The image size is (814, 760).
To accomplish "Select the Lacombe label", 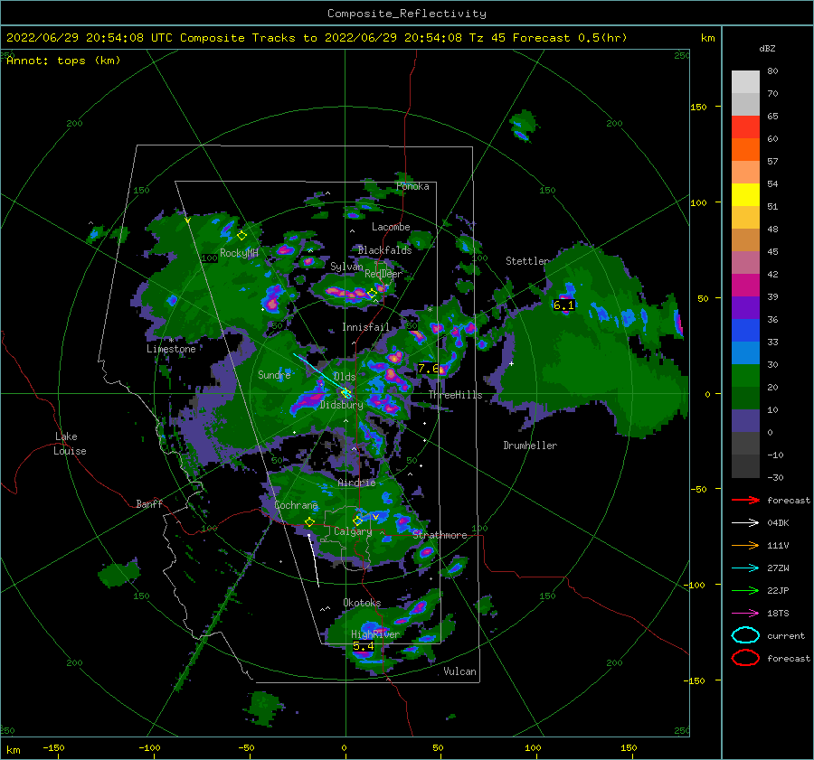I will [391, 227].
